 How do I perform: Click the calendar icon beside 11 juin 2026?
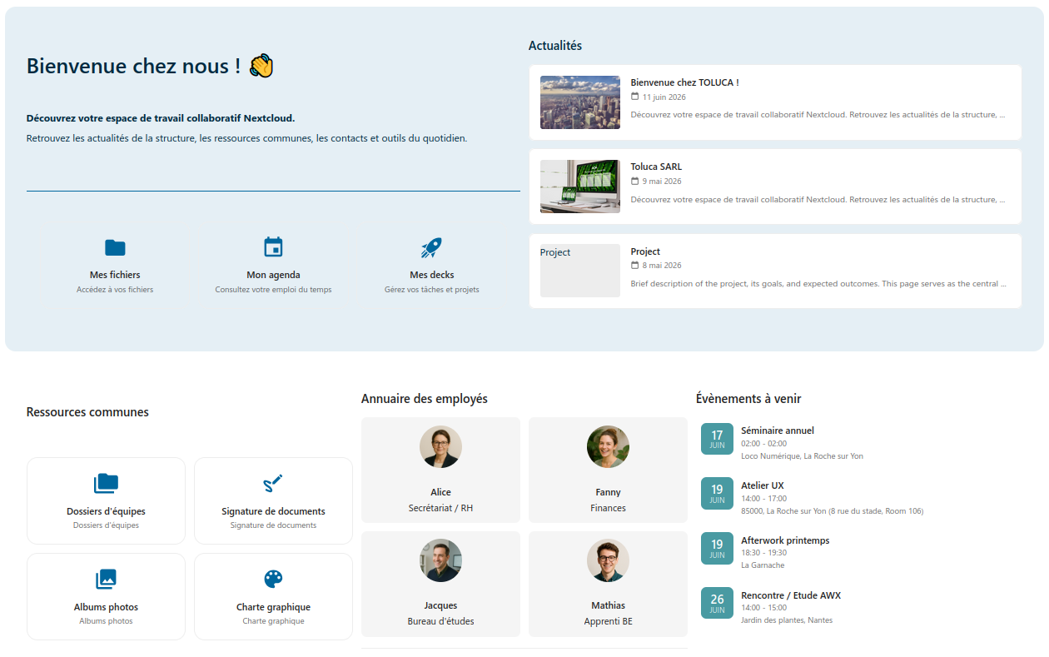[635, 97]
